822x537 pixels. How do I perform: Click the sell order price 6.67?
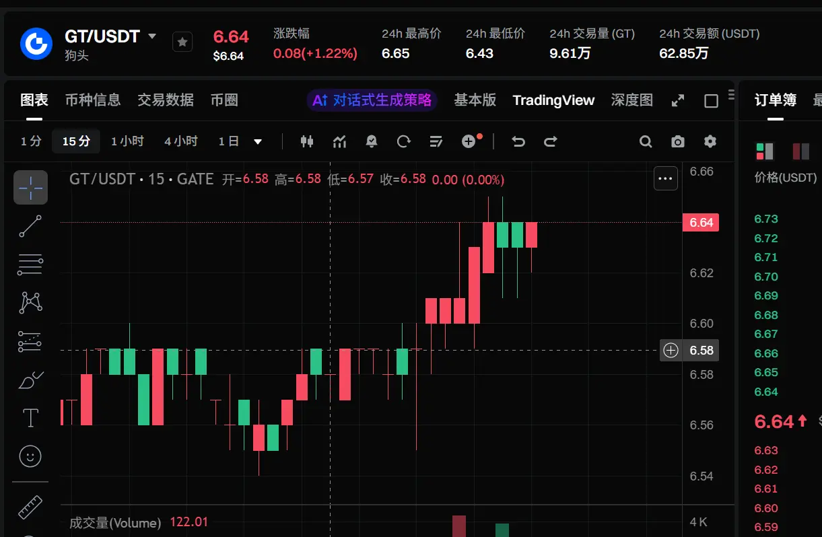coord(766,334)
